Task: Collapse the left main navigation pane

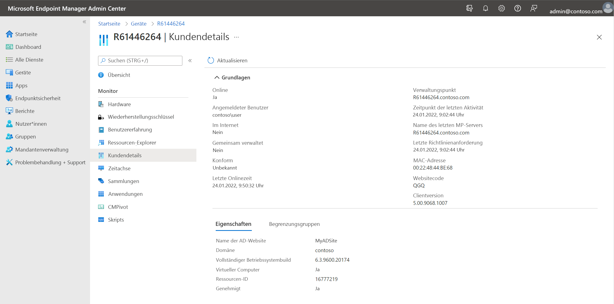Action: (85, 22)
